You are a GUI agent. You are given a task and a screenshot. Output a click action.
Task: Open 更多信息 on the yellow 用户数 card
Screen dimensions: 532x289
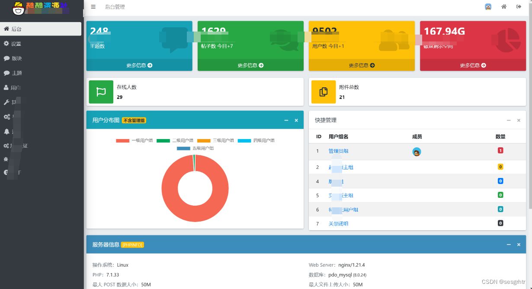pyautogui.click(x=362, y=65)
